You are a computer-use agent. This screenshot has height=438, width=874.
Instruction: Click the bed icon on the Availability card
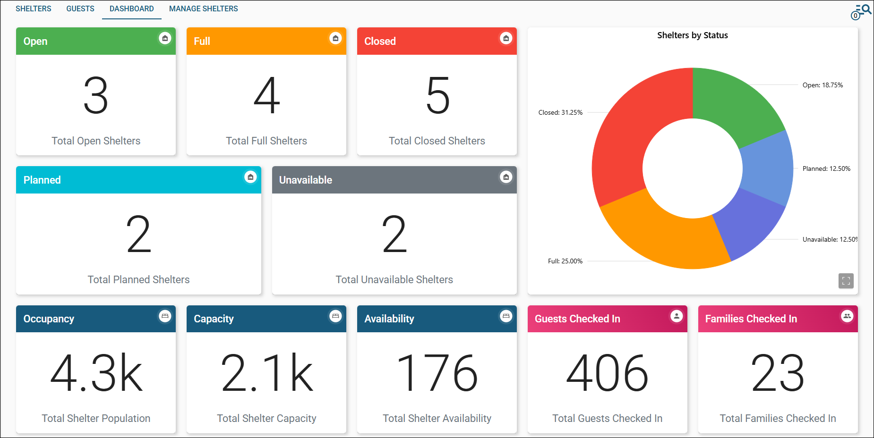click(506, 317)
